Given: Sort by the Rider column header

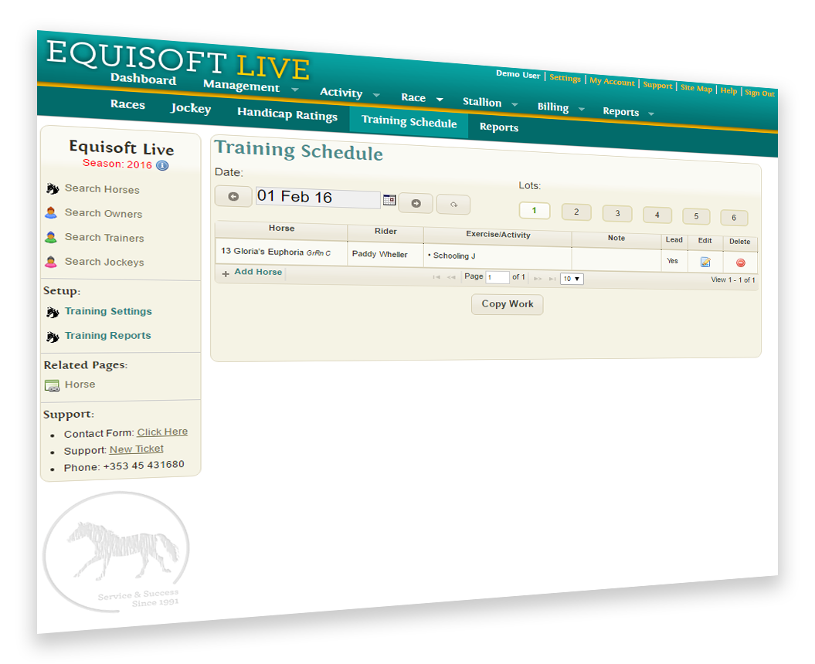Looking at the screenshot, I should coord(385,232).
